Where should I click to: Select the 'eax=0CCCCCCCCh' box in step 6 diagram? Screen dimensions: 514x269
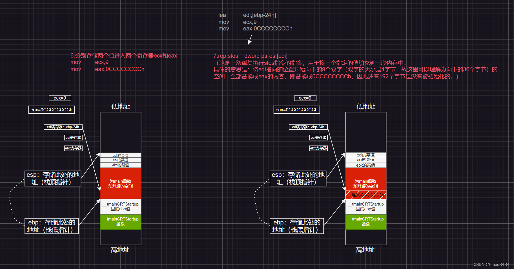pos(52,110)
